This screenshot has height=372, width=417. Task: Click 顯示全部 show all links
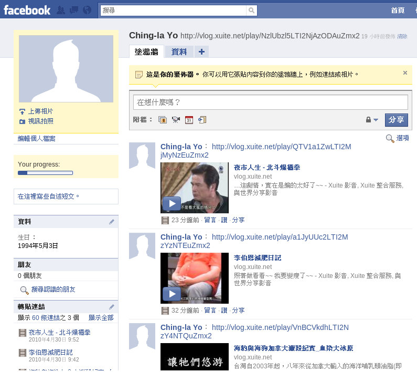click(101, 318)
